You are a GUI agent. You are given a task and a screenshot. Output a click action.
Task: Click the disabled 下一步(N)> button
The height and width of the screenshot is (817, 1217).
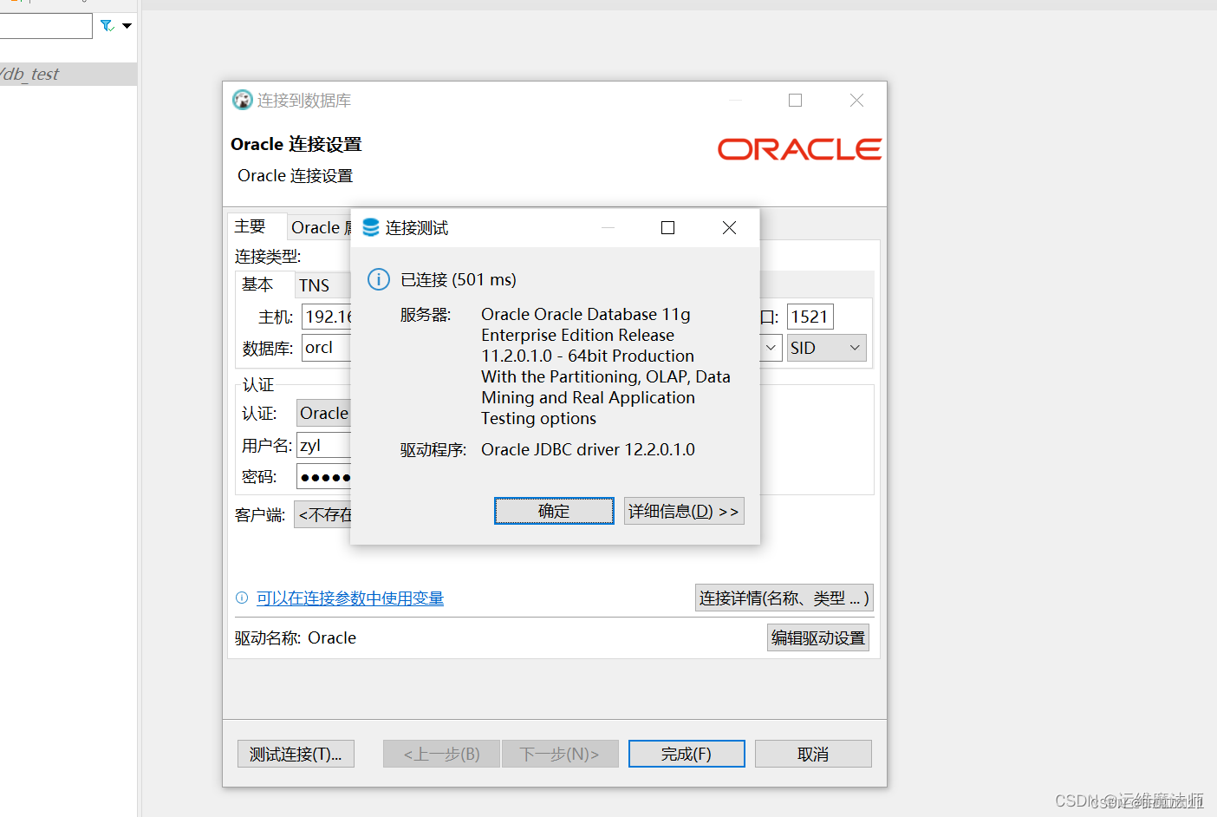coord(560,754)
